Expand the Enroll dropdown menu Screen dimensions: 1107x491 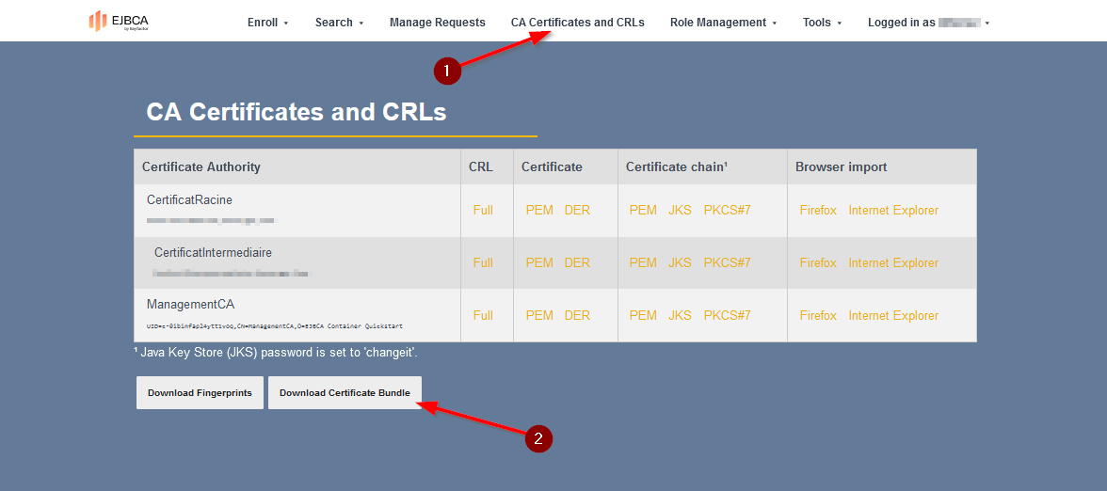click(267, 23)
